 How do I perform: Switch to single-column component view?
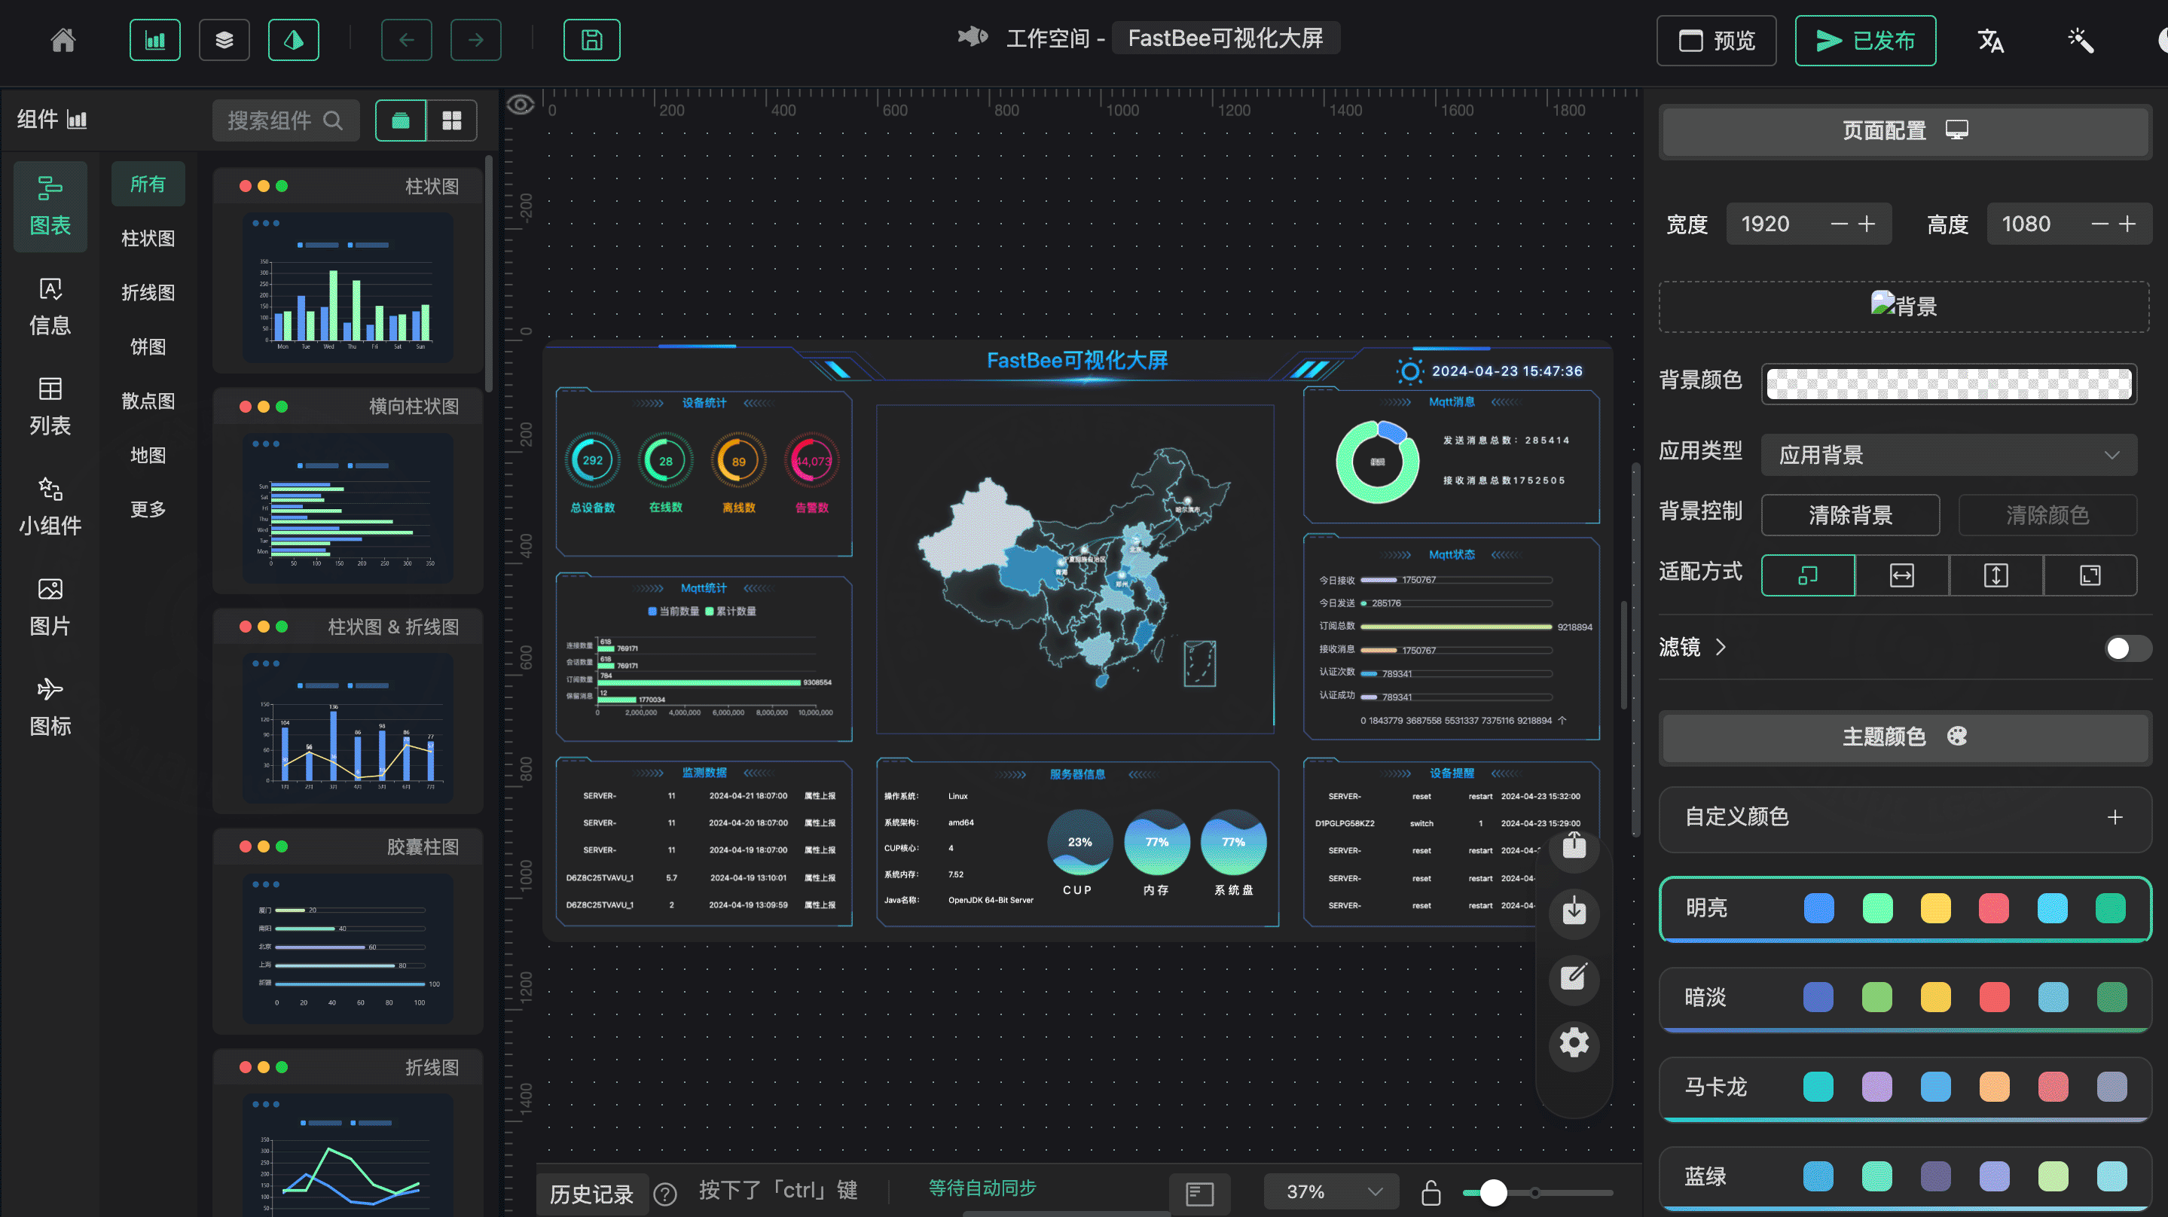401,120
